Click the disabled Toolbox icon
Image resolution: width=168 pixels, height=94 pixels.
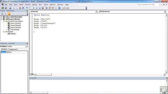tap(56, 8)
